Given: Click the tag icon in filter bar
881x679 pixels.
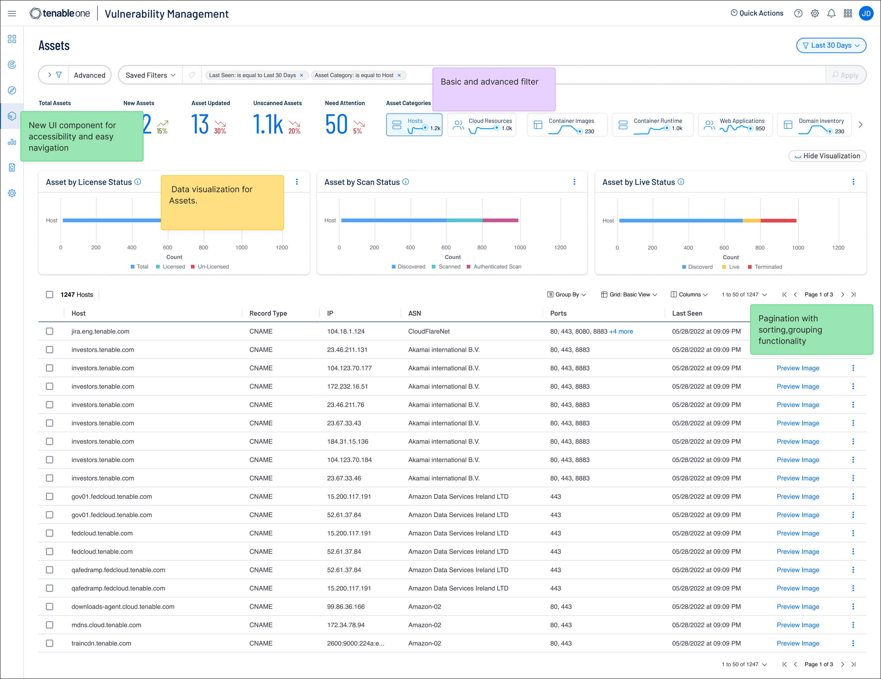Looking at the screenshot, I should (x=192, y=75).
